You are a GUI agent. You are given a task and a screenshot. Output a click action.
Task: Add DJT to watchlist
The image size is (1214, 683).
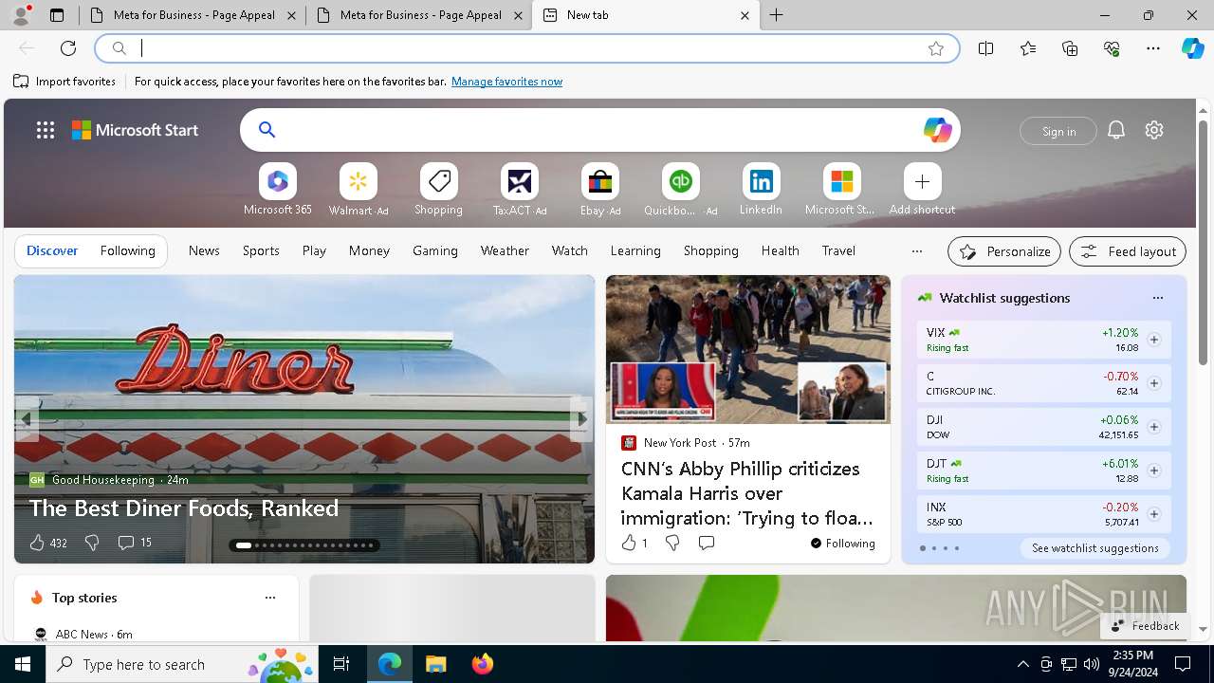coord(1153,471)
